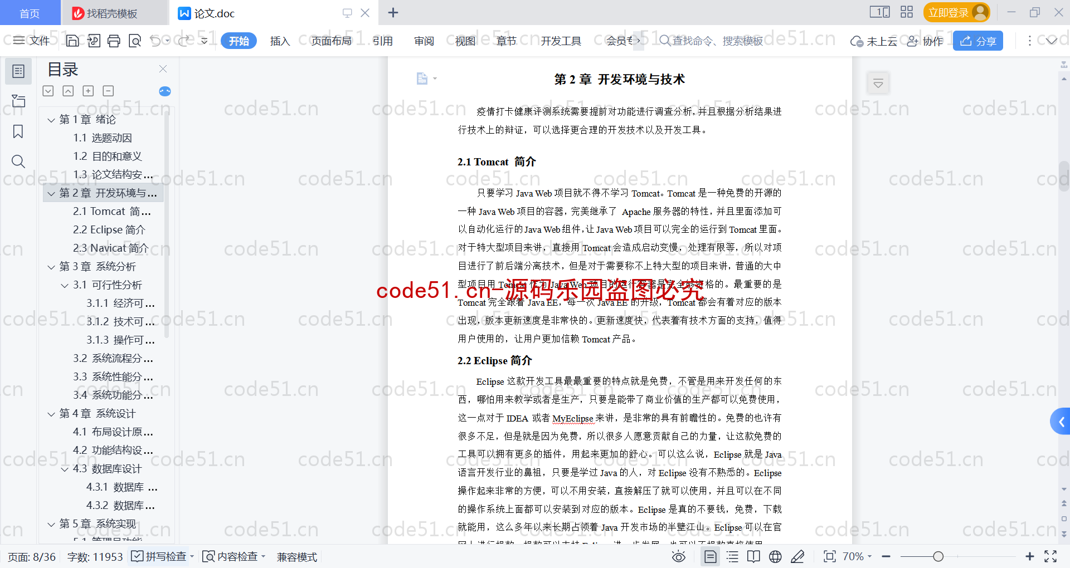Collapse 4.3 数据库设计 tree node
This screenshot has width=1070, height=568.
(65, 469)
